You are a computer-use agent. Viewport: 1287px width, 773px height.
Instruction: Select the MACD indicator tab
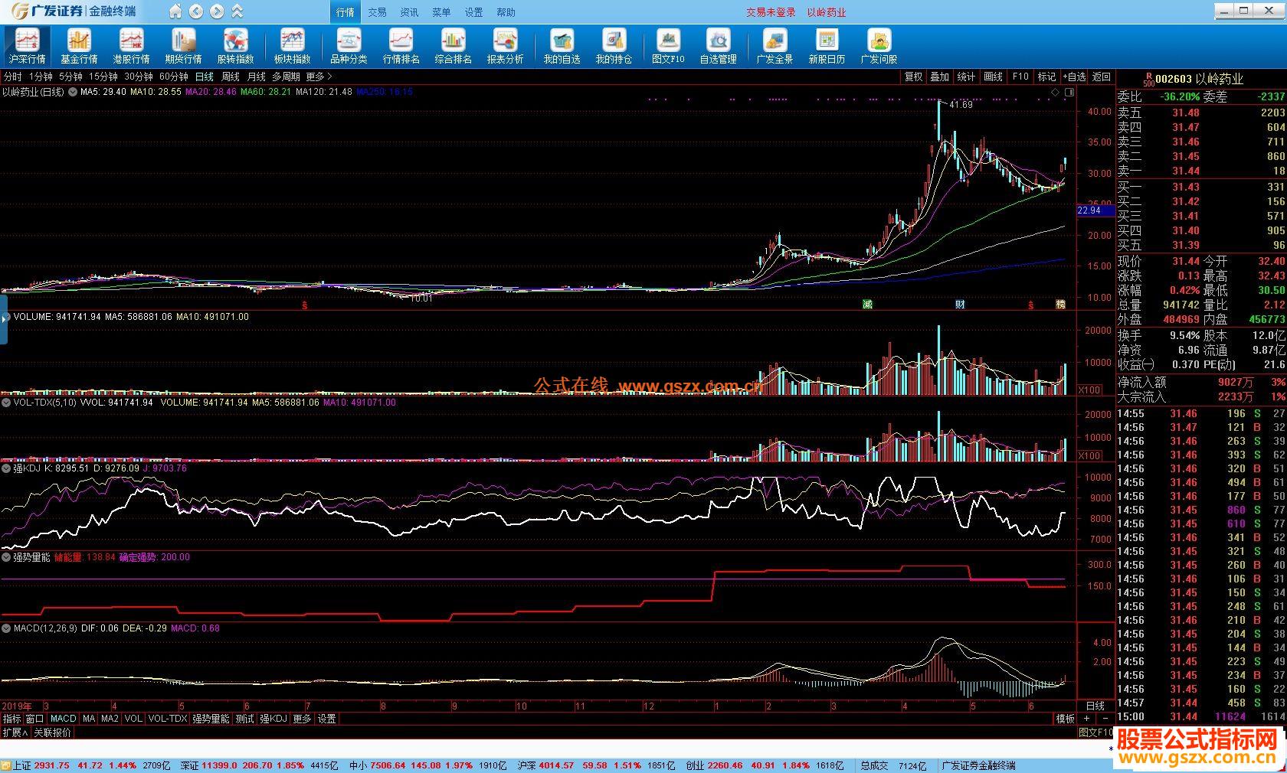(x=63, y=719)
